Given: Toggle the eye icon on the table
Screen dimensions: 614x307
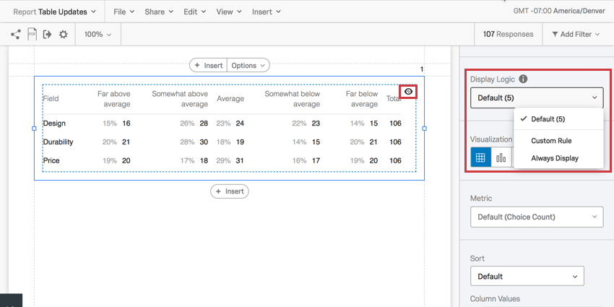Looking at the screenshot, I should pyautogui.click(x=408, y=92).
